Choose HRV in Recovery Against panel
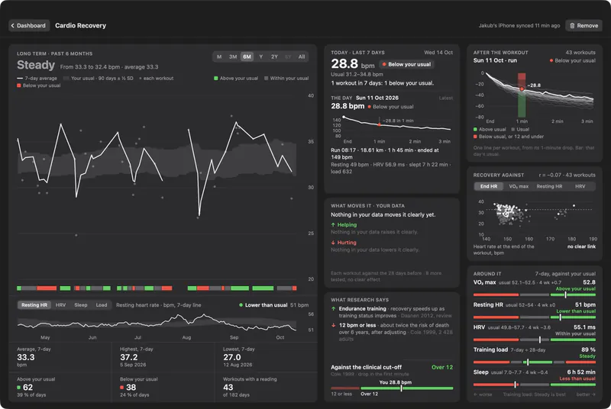Viewport: 611px width, 409px height. point(580,186)
